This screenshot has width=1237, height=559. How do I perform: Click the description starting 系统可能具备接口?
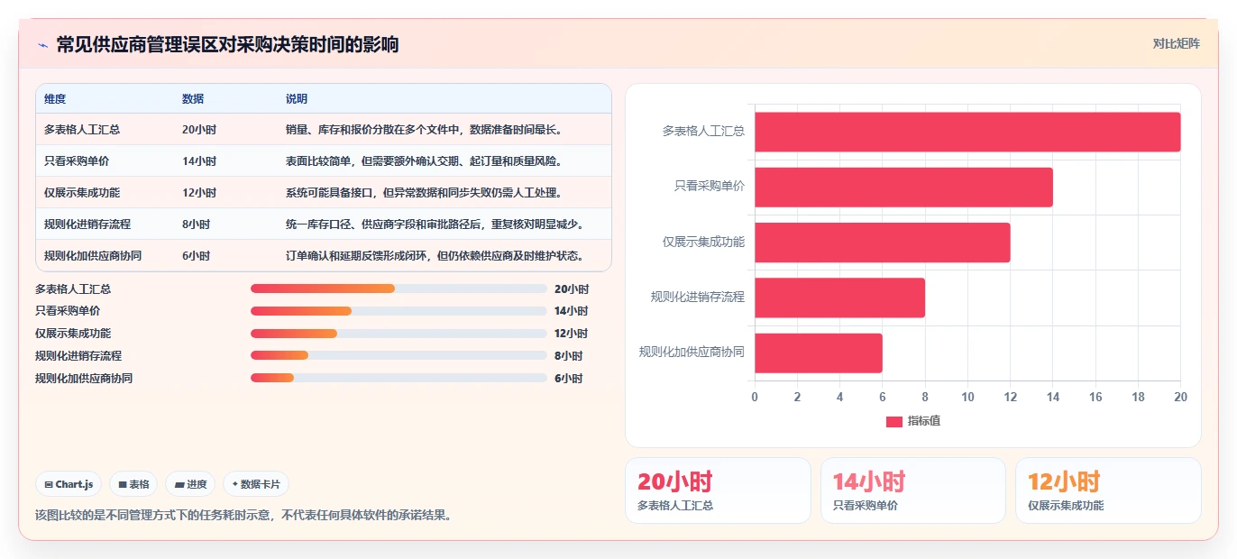(x=424, y=193)
